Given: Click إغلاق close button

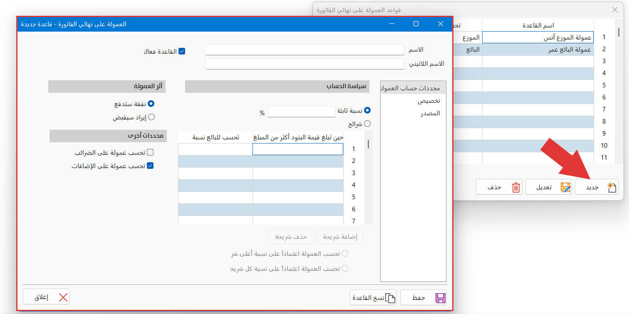Looking at the screenshot, I should pyautogui.click(x=46, y=297).
